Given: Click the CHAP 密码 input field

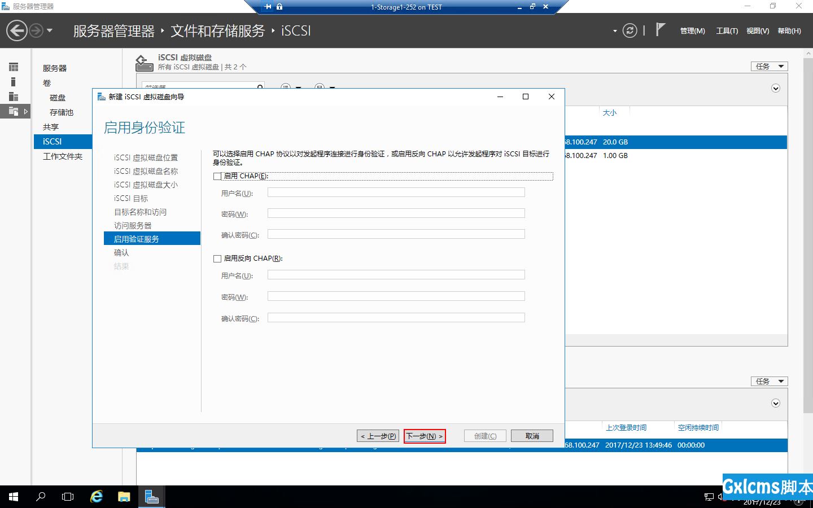Looking at the screenshot, I should pos(396,213).
